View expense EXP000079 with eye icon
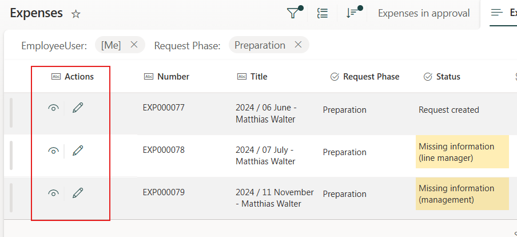Viewport: 517px width, 237px height. pyautogui.click(x=53, y=193)
